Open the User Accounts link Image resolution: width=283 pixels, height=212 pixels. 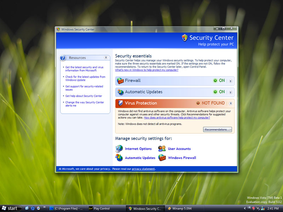point(179,149)
